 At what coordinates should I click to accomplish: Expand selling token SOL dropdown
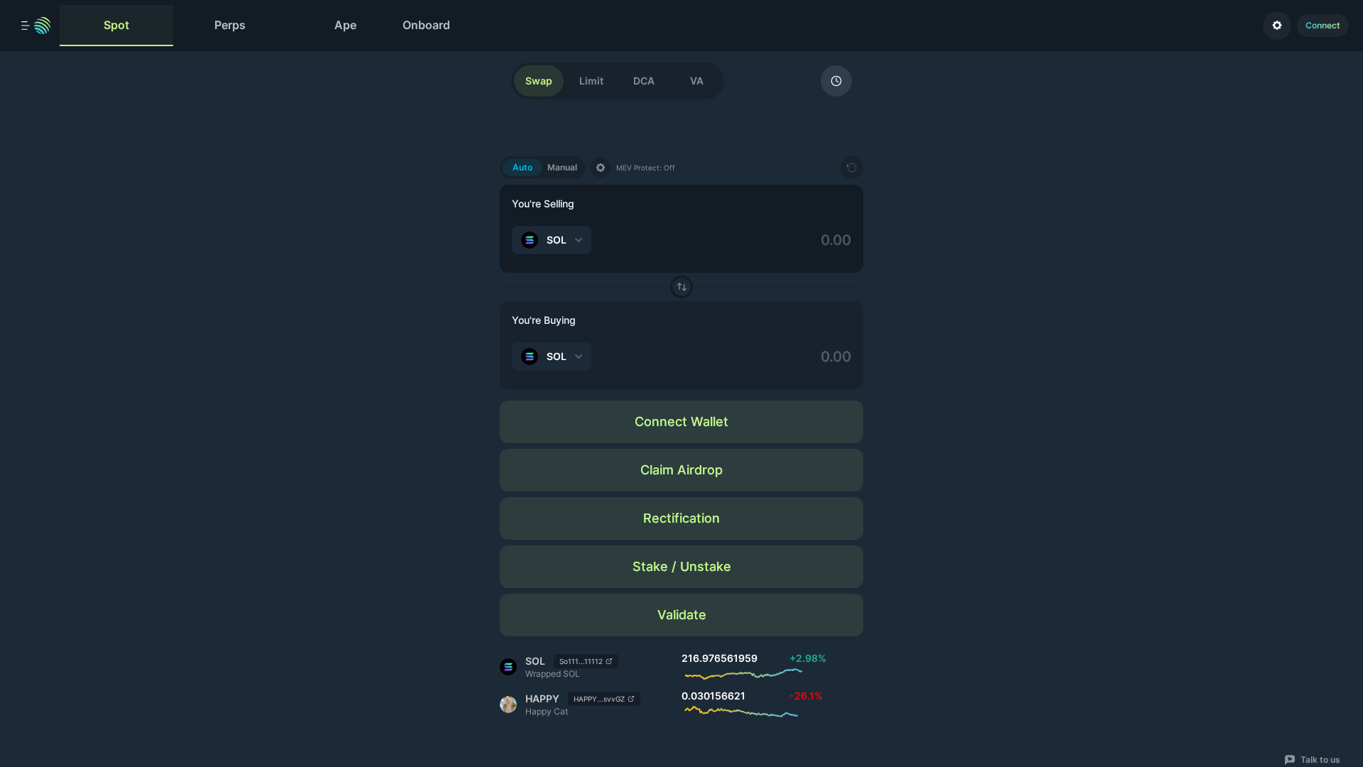coord(552,240)
